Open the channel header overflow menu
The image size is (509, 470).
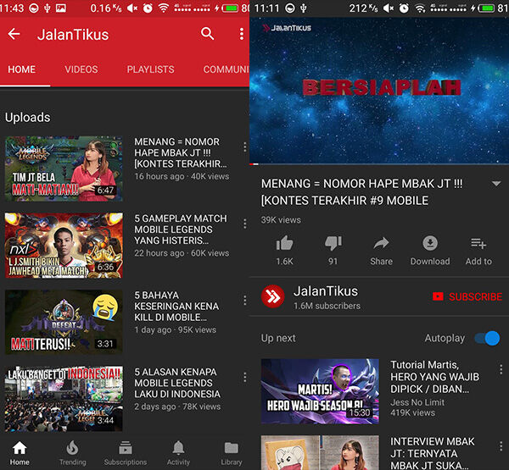pyautogui.click(x=242, y=34)
